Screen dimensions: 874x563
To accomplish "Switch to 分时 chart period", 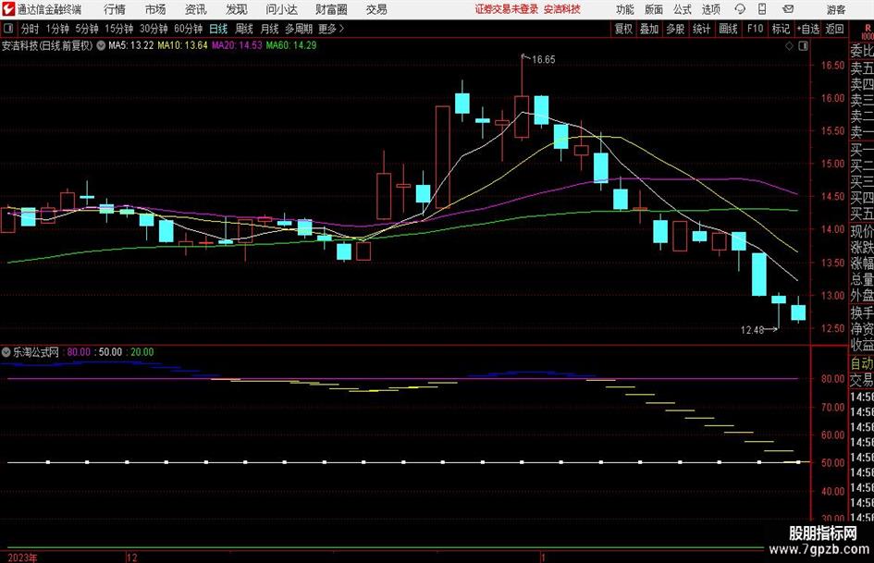I will click(31, 29).
